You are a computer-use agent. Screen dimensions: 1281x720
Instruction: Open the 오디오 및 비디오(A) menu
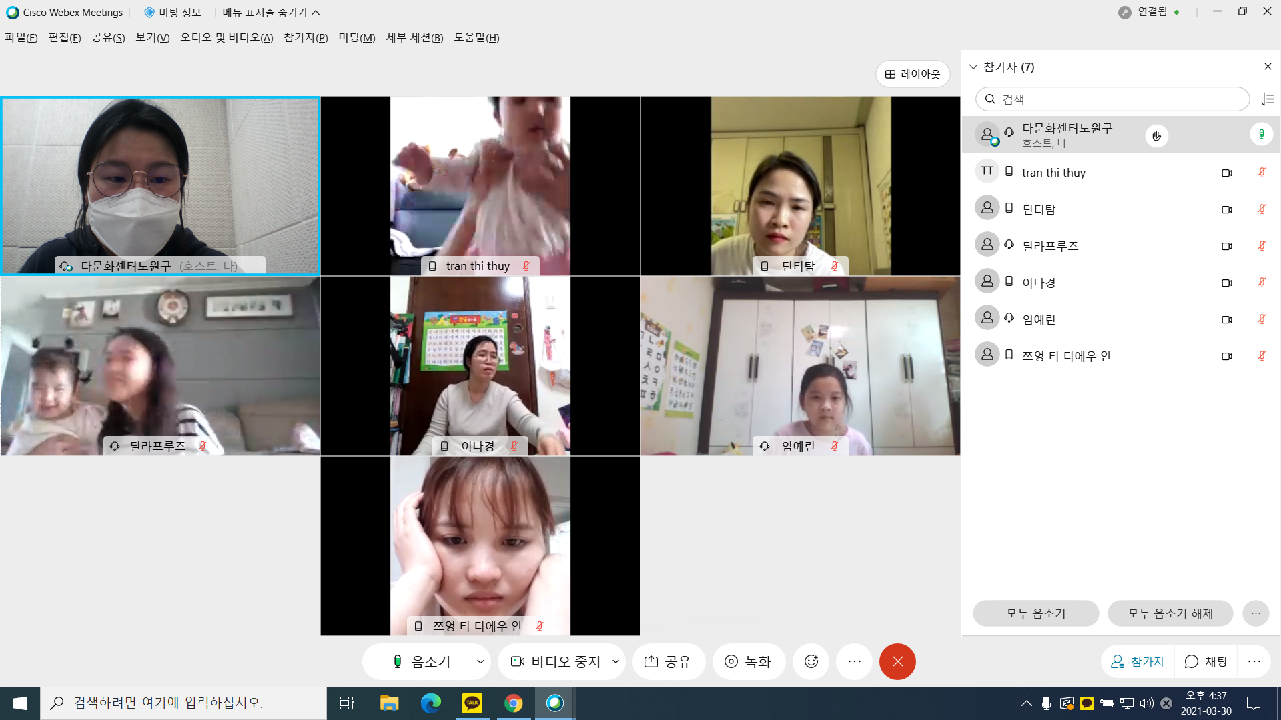click(x=227, y=37)
